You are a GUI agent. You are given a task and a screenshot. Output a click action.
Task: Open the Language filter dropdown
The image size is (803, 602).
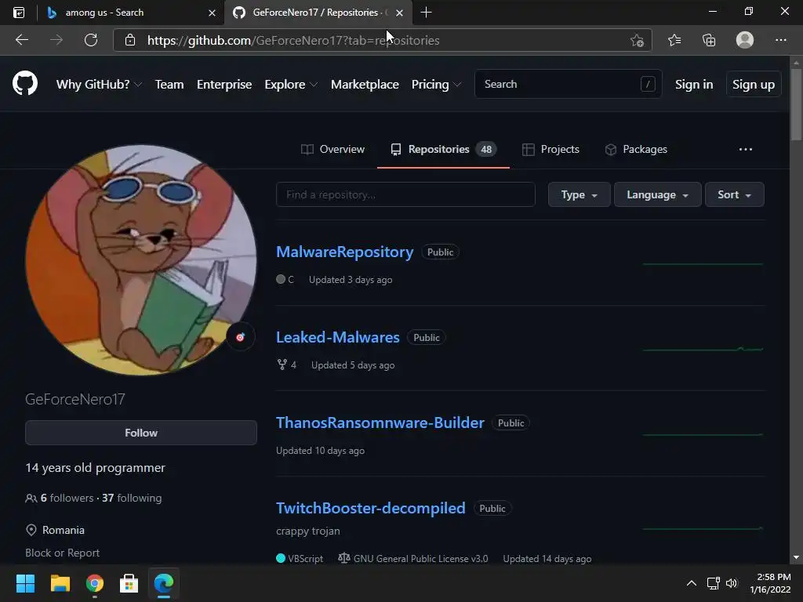658,194
